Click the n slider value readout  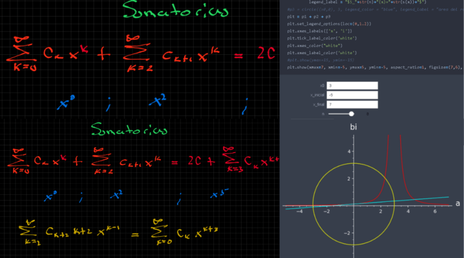pyautogui.click(x=368, y=113)
